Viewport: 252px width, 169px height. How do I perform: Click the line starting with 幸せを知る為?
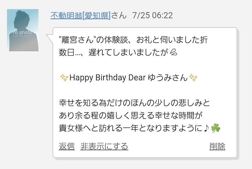click(134, 103)
